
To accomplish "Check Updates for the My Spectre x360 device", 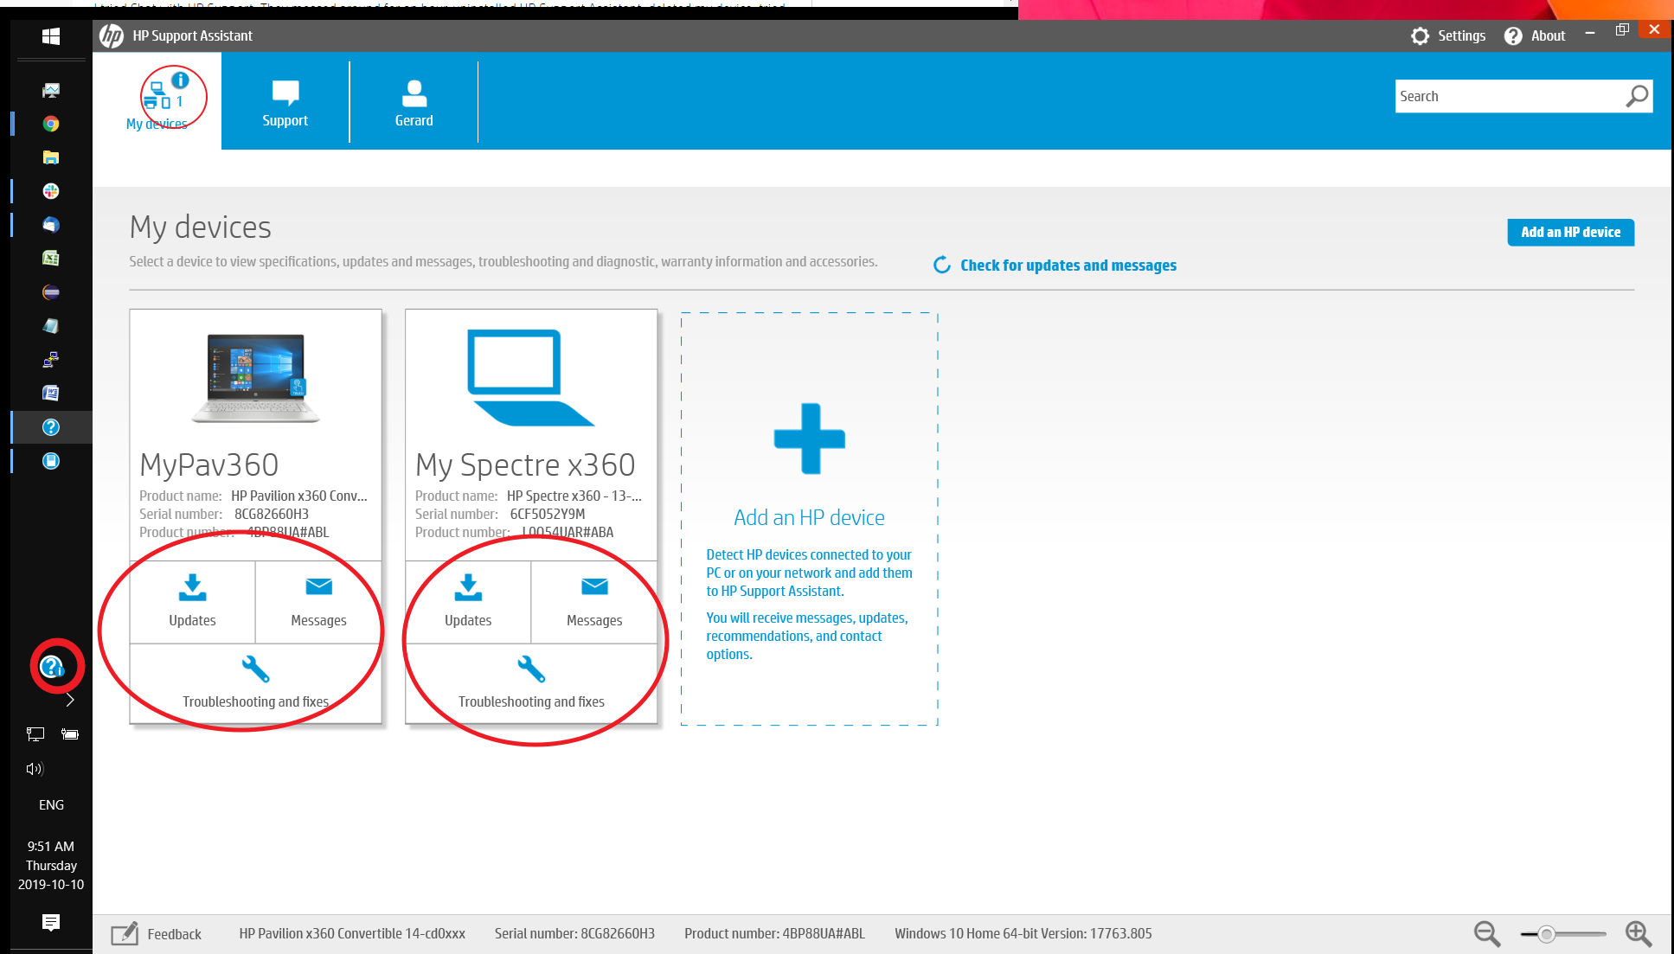I will pyautogui.click(x=468, y=601).
